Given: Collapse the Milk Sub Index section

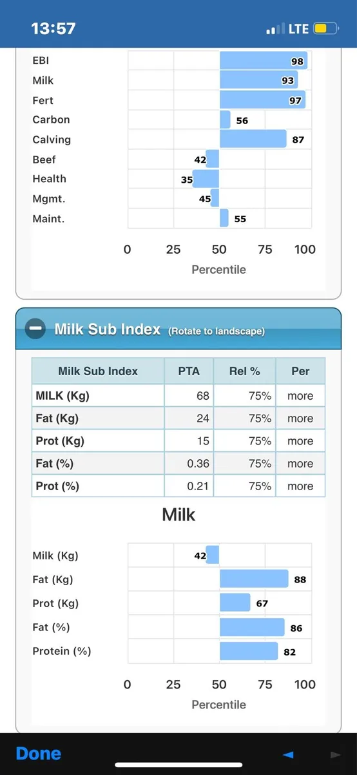Looking at the screenshot, I should 35,329.
